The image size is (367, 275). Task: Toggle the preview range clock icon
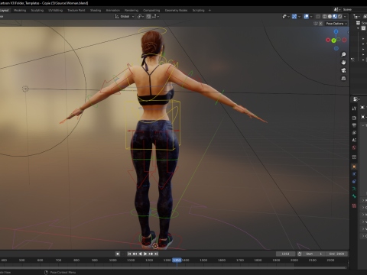[x=300, y=254]
